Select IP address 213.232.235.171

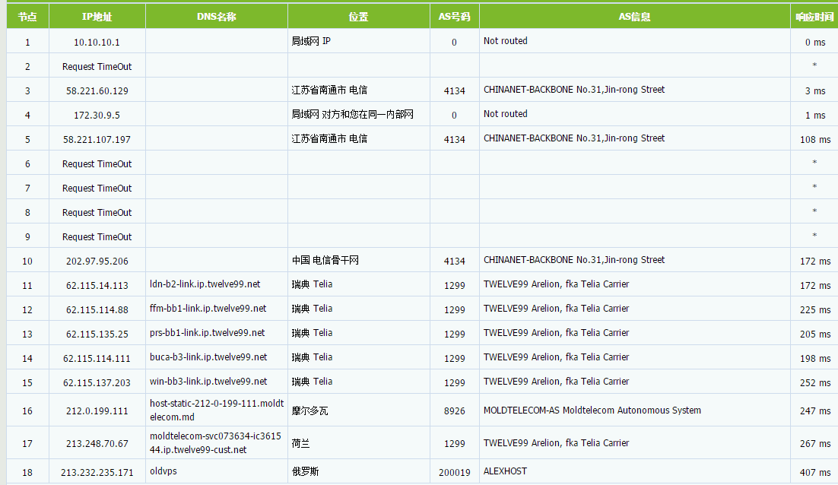[97, 473]
